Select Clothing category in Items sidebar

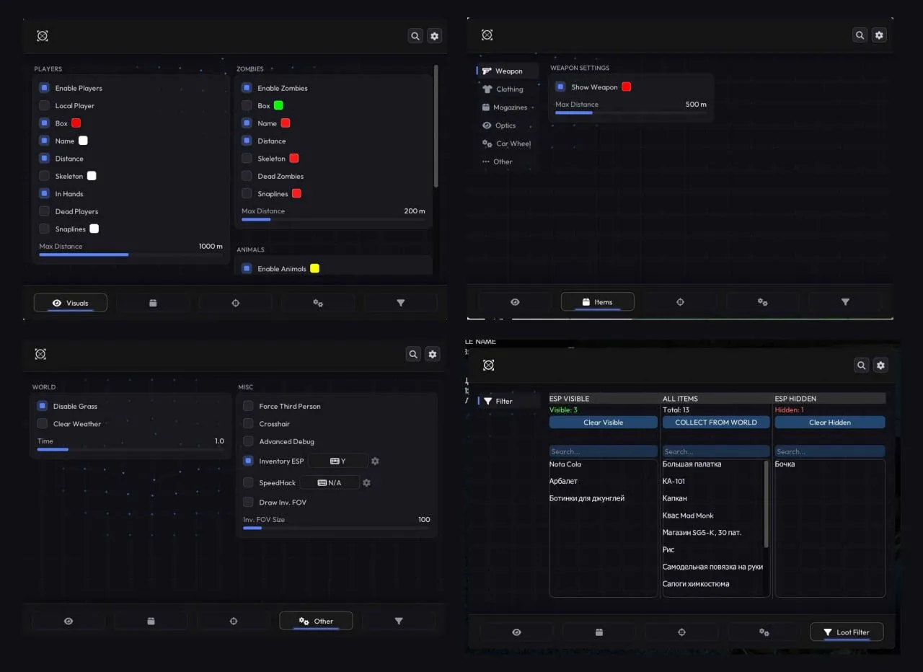[508, 89]
